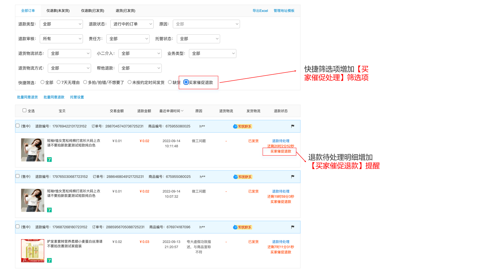
Task: Click green 7-day badge on shampoo product
Action: coord(49,260)
